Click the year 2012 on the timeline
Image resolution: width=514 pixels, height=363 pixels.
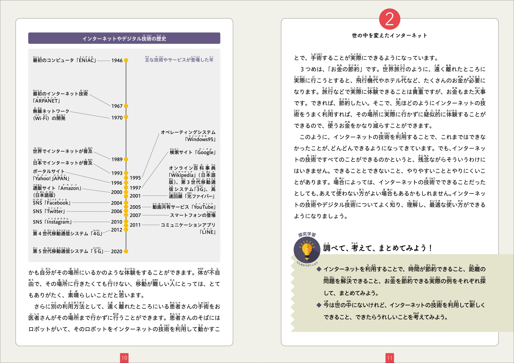[117, 230]
